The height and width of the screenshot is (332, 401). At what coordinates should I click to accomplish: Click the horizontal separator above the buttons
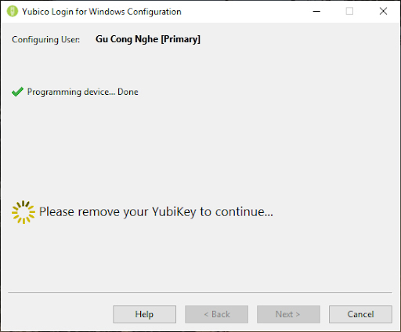200,293
